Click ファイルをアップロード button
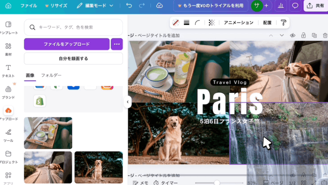Image resolution: width=328 pixels, height=185 pixels. point(67,44)
